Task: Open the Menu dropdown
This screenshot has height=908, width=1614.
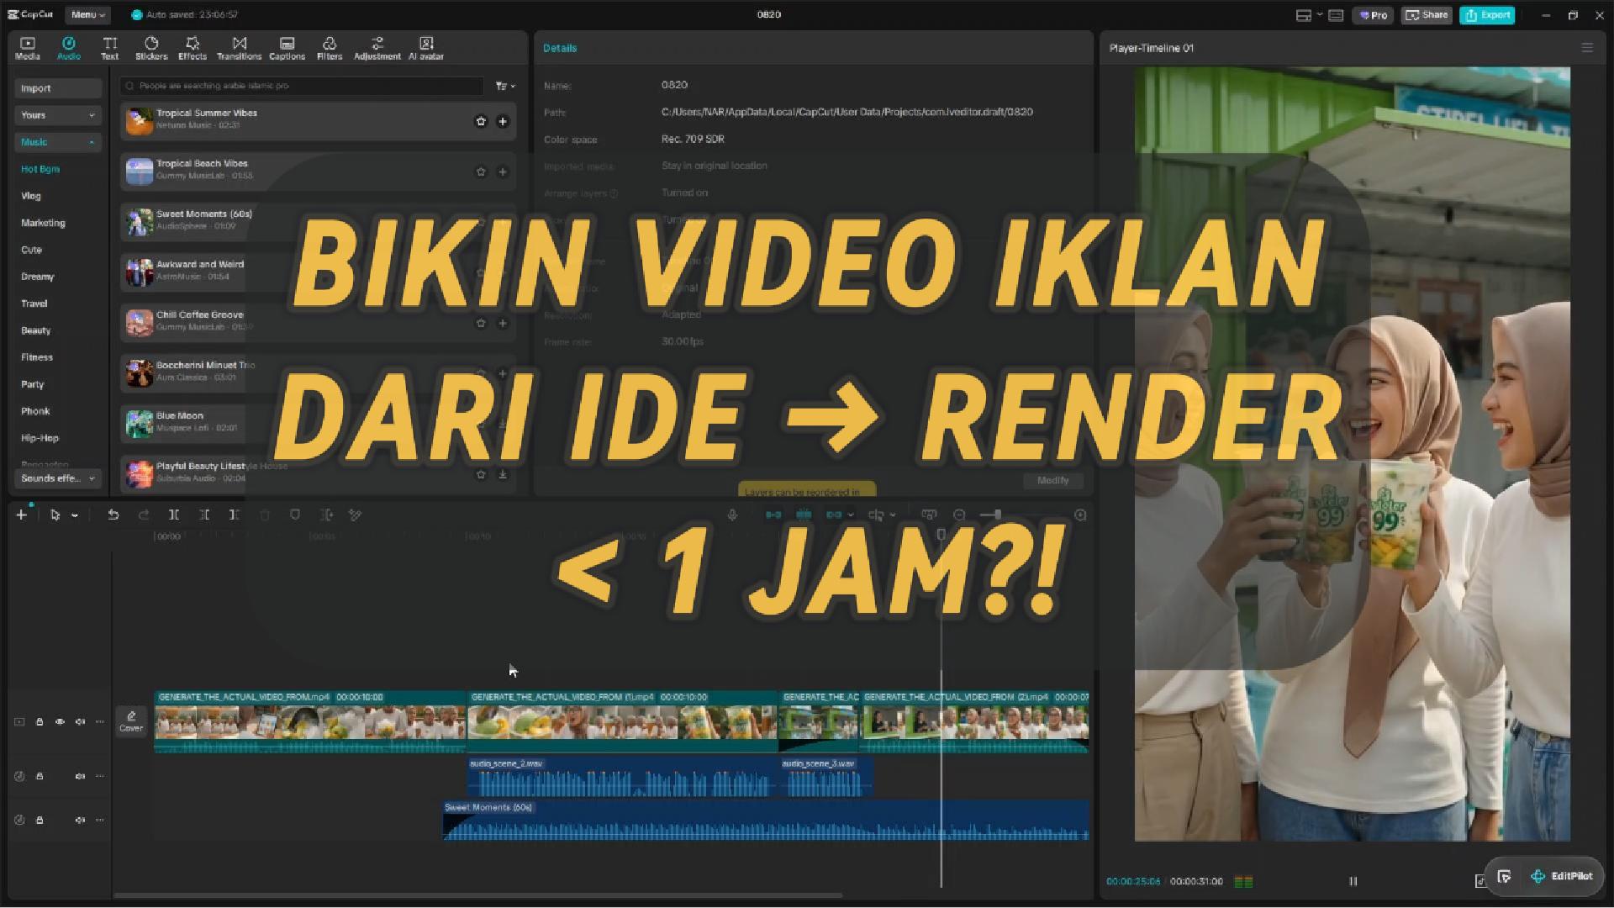Action: coord(88,14)
